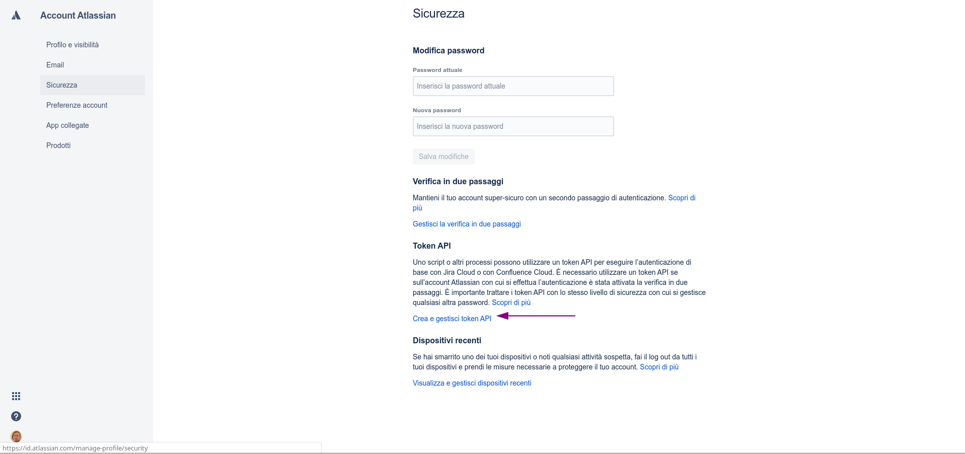
Task: Focus the Nuova password field
Action: pyautogui.click(x=513, y=126)
